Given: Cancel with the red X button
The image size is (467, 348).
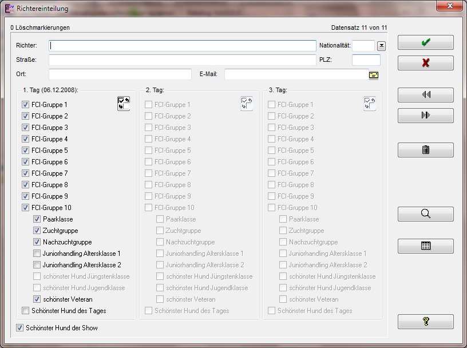Looking at the screenshot, I should (x=426, y=63).
